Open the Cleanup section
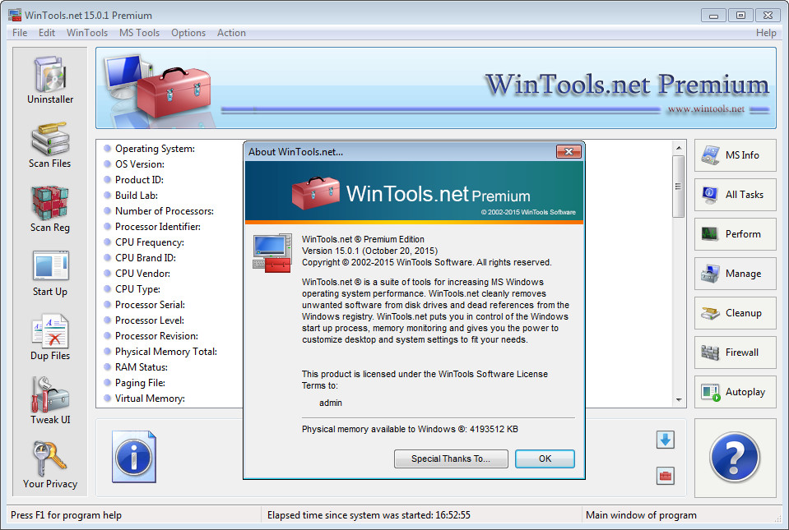This screenshot has width=789, height=530. tap(736, 313)
